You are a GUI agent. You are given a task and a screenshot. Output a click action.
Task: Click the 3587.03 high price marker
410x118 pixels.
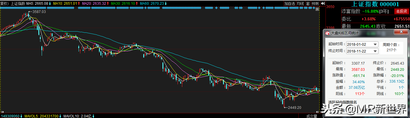coord(39,12)
